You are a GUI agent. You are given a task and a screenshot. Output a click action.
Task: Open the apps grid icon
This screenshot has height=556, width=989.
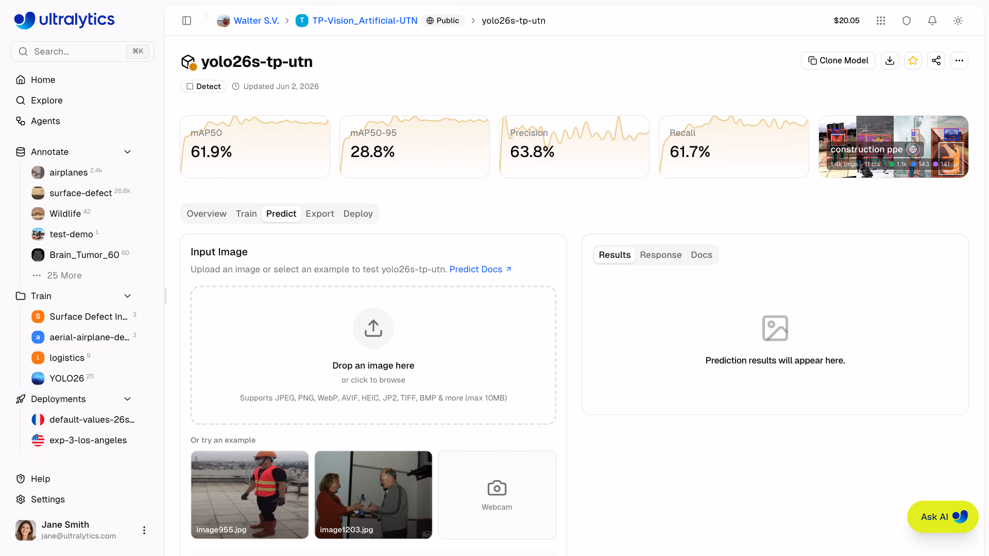[881, 21]
